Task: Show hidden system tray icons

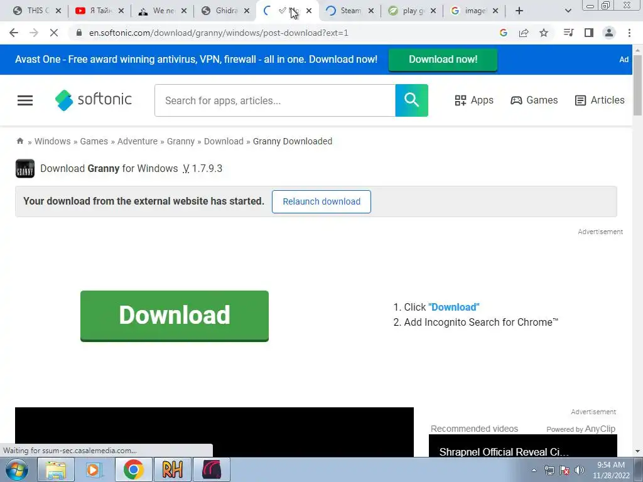Action: (x=534, y=470)
